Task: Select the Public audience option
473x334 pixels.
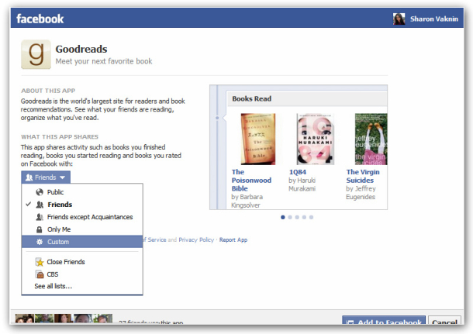Action: pyautogui.click(x=82, y=192)
